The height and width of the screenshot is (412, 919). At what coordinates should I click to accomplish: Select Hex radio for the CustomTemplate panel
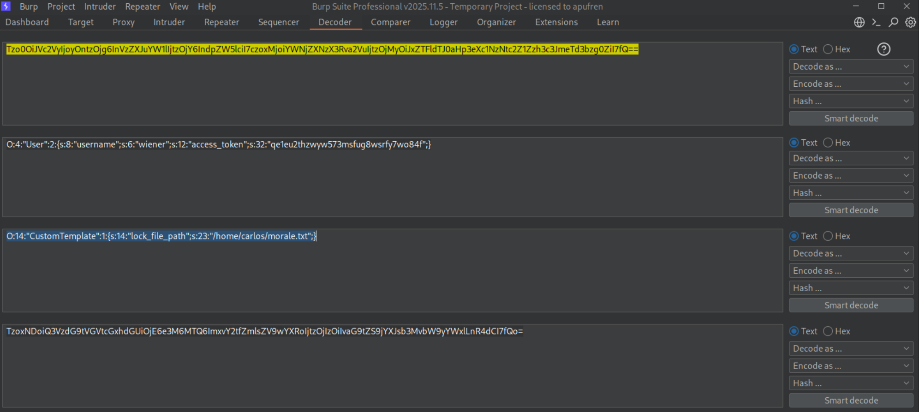click(828, 236)
